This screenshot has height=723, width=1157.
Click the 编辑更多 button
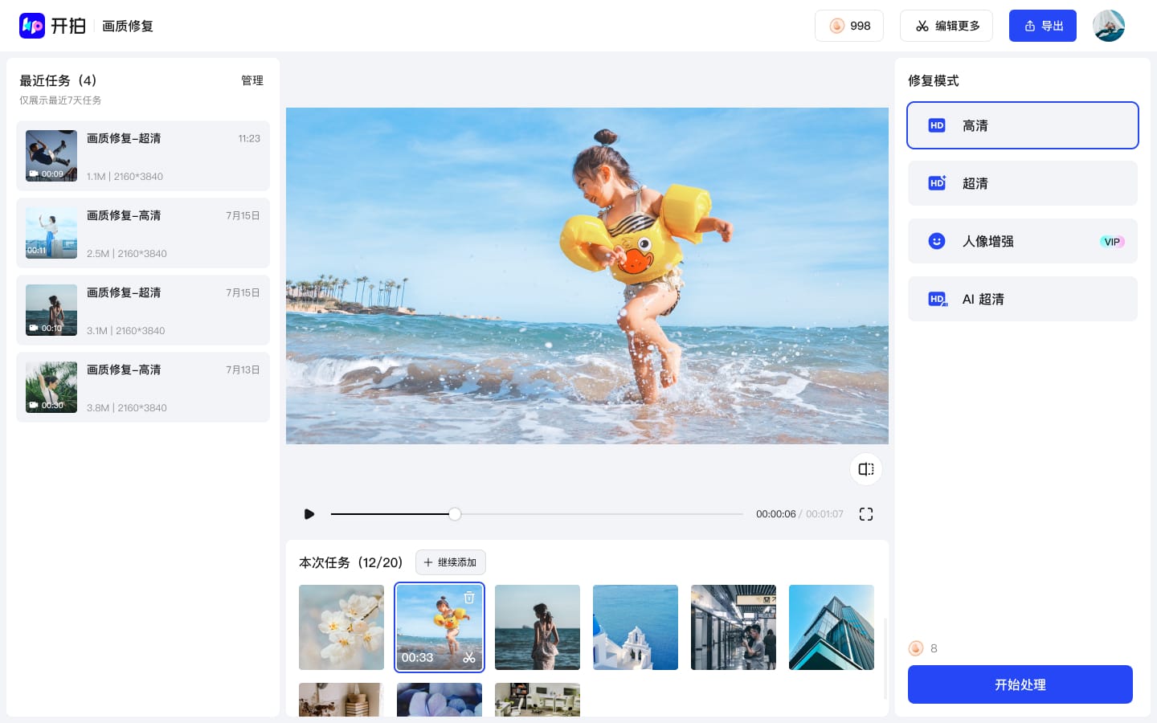click(x=946, y=26)
